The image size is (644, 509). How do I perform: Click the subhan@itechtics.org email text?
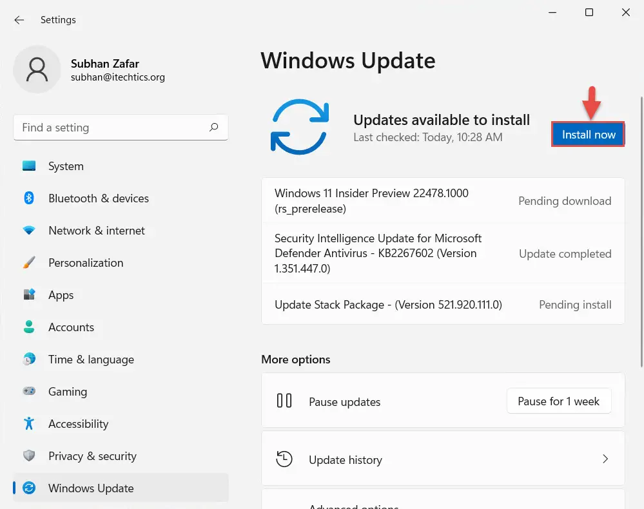(x=118, y=77)
